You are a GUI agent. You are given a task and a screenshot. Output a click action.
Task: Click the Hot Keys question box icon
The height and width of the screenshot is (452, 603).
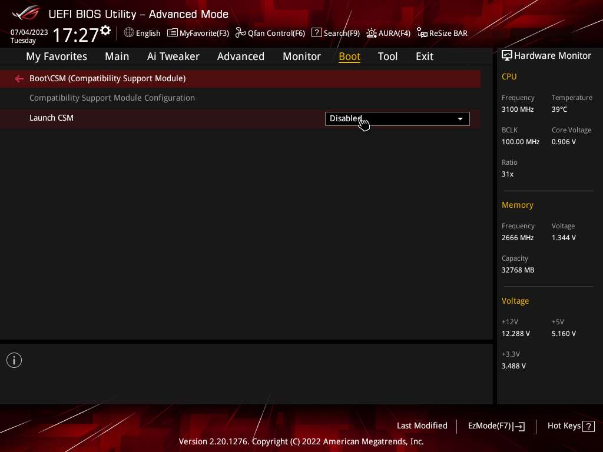pos(588,426)
